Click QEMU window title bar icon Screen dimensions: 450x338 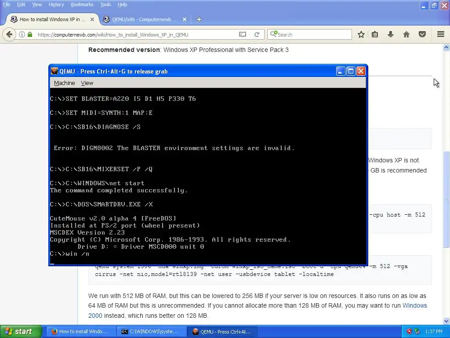coord(54,71)
